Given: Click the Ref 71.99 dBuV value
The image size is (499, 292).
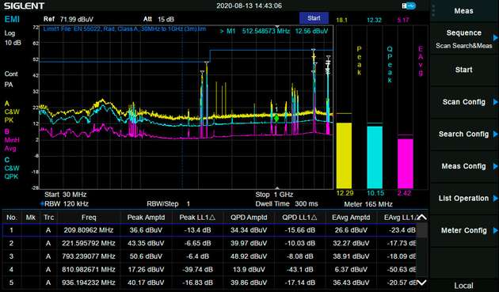Looking at the screenshot, I should point(68,20).
